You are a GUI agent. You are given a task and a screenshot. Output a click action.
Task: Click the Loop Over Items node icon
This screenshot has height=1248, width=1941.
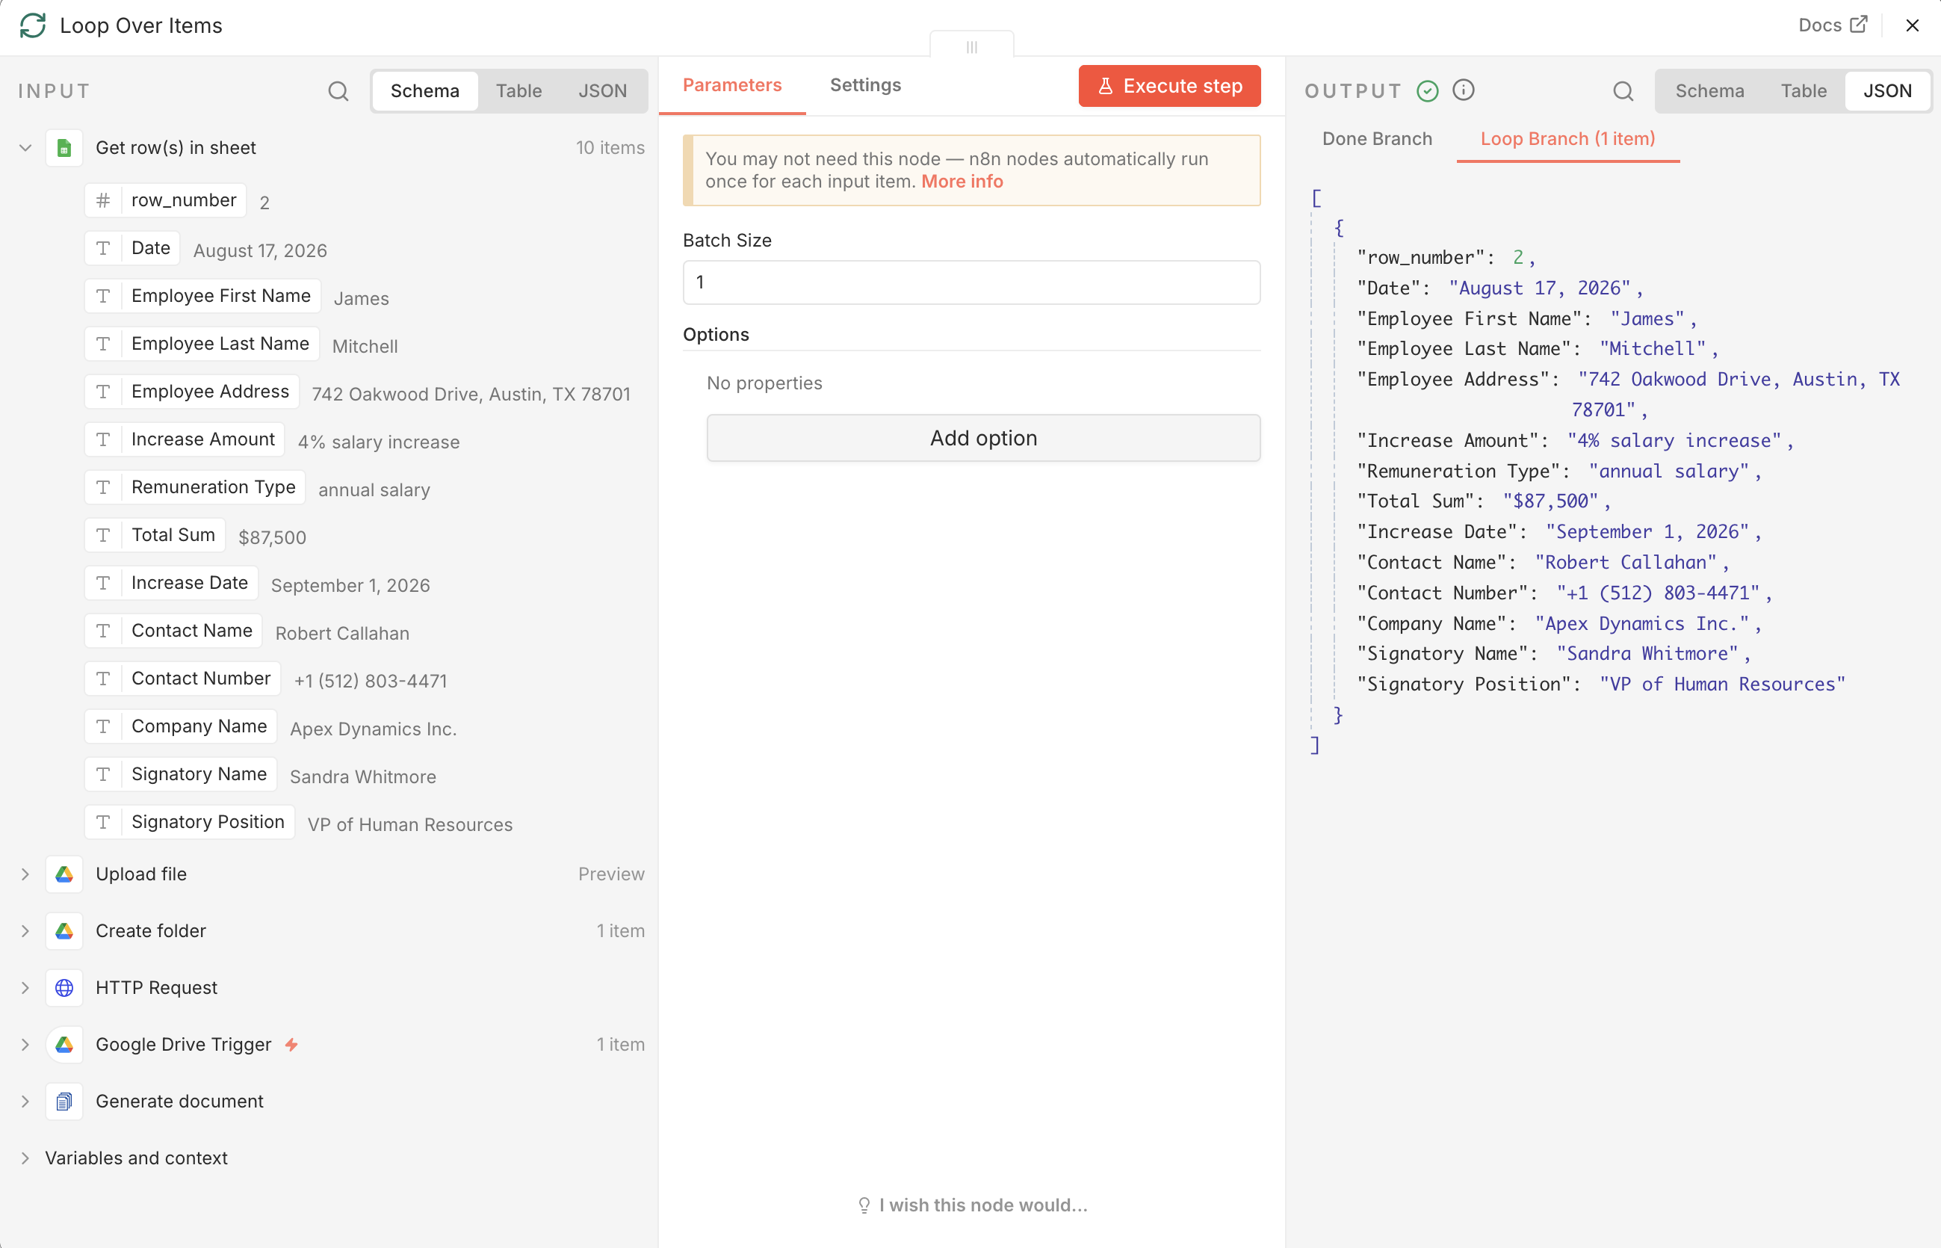pyautogui.click(x=32, y=25)
